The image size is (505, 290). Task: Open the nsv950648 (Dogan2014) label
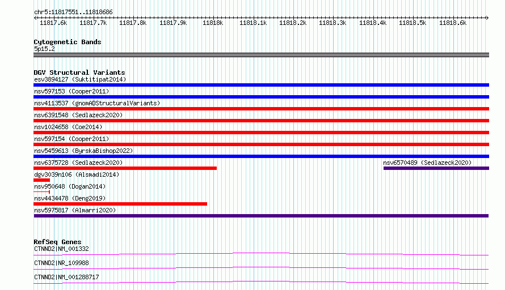(x=70, y=186)
